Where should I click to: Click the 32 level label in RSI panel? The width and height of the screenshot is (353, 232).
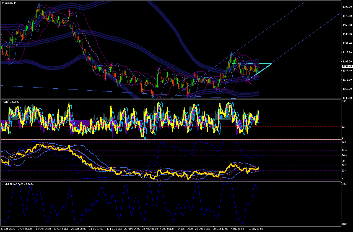[x=343, y=127]
